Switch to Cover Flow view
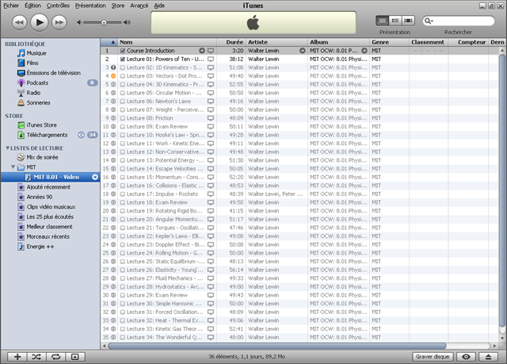 tap(409, 20)
